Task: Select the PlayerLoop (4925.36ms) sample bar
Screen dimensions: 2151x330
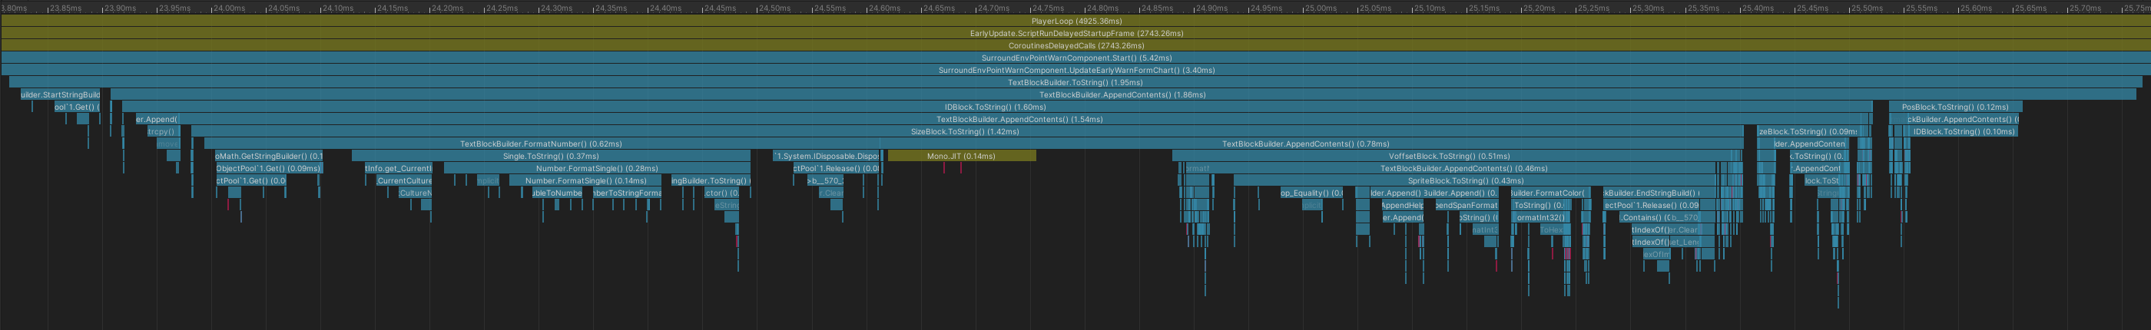Action: 1075,21
